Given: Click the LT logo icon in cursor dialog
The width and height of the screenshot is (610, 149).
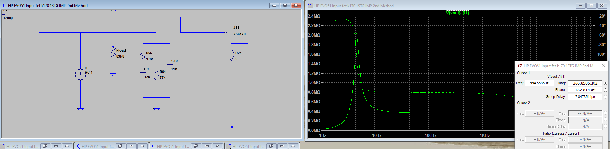Looking at the screenshot, I should point(520,66).
